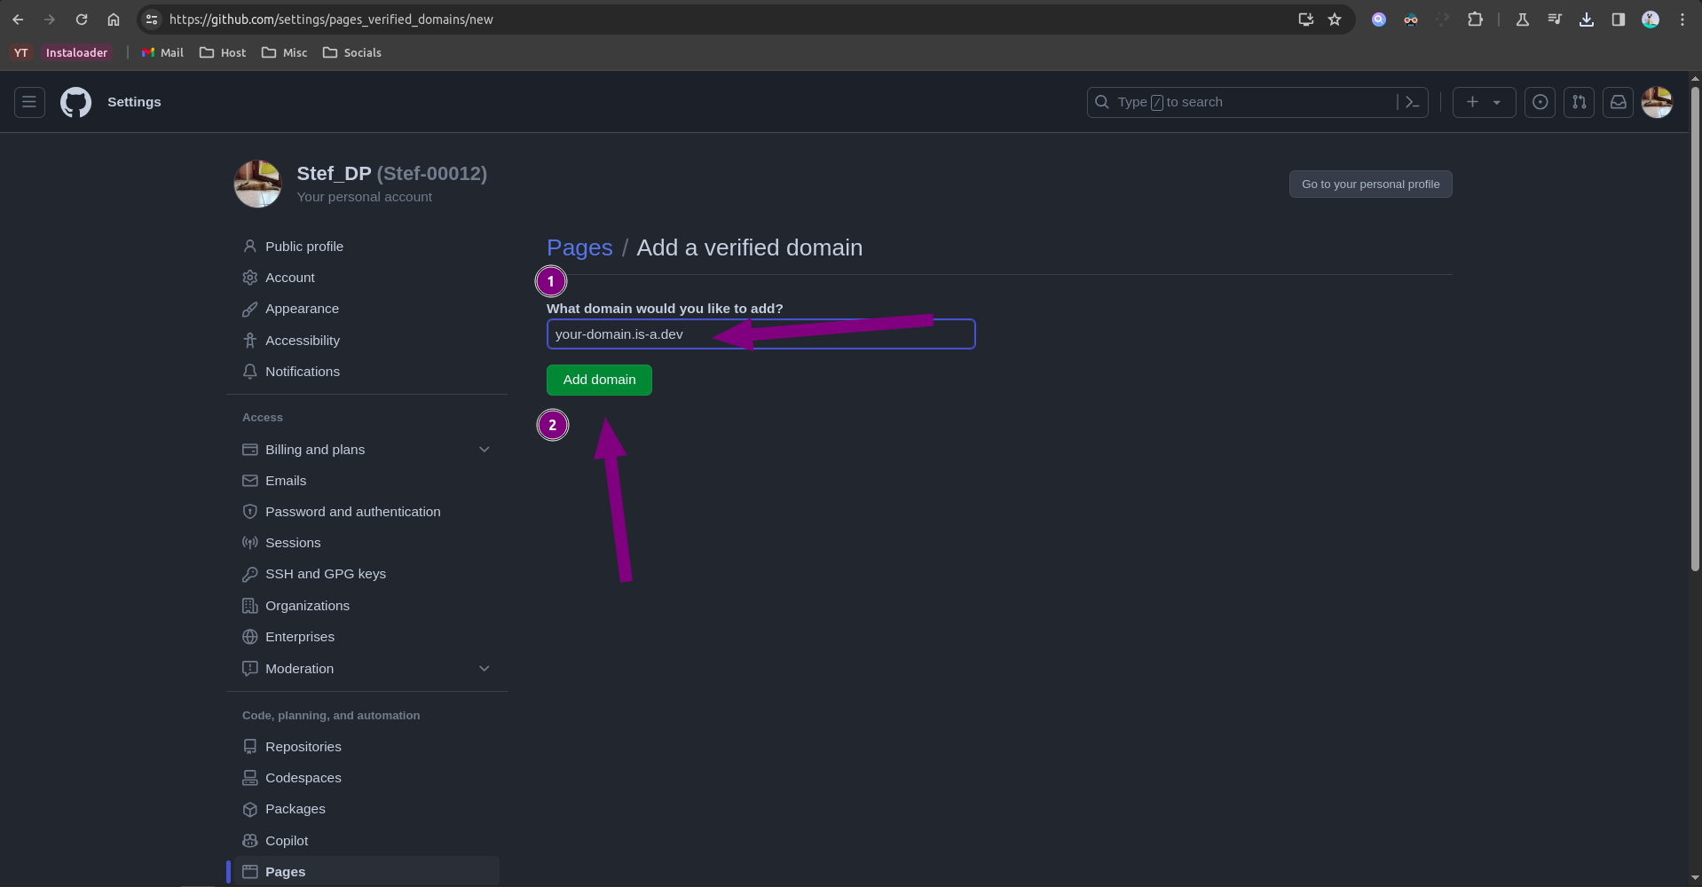The image size is (1702, 887).
Task: Click the GitHub logo icon
Action: click(75, 102)
